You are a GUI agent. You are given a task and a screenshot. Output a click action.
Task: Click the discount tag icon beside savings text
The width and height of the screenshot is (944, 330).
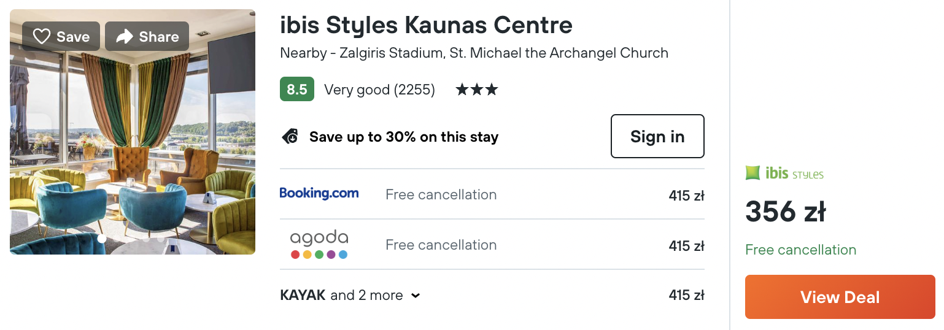[290, 137]
